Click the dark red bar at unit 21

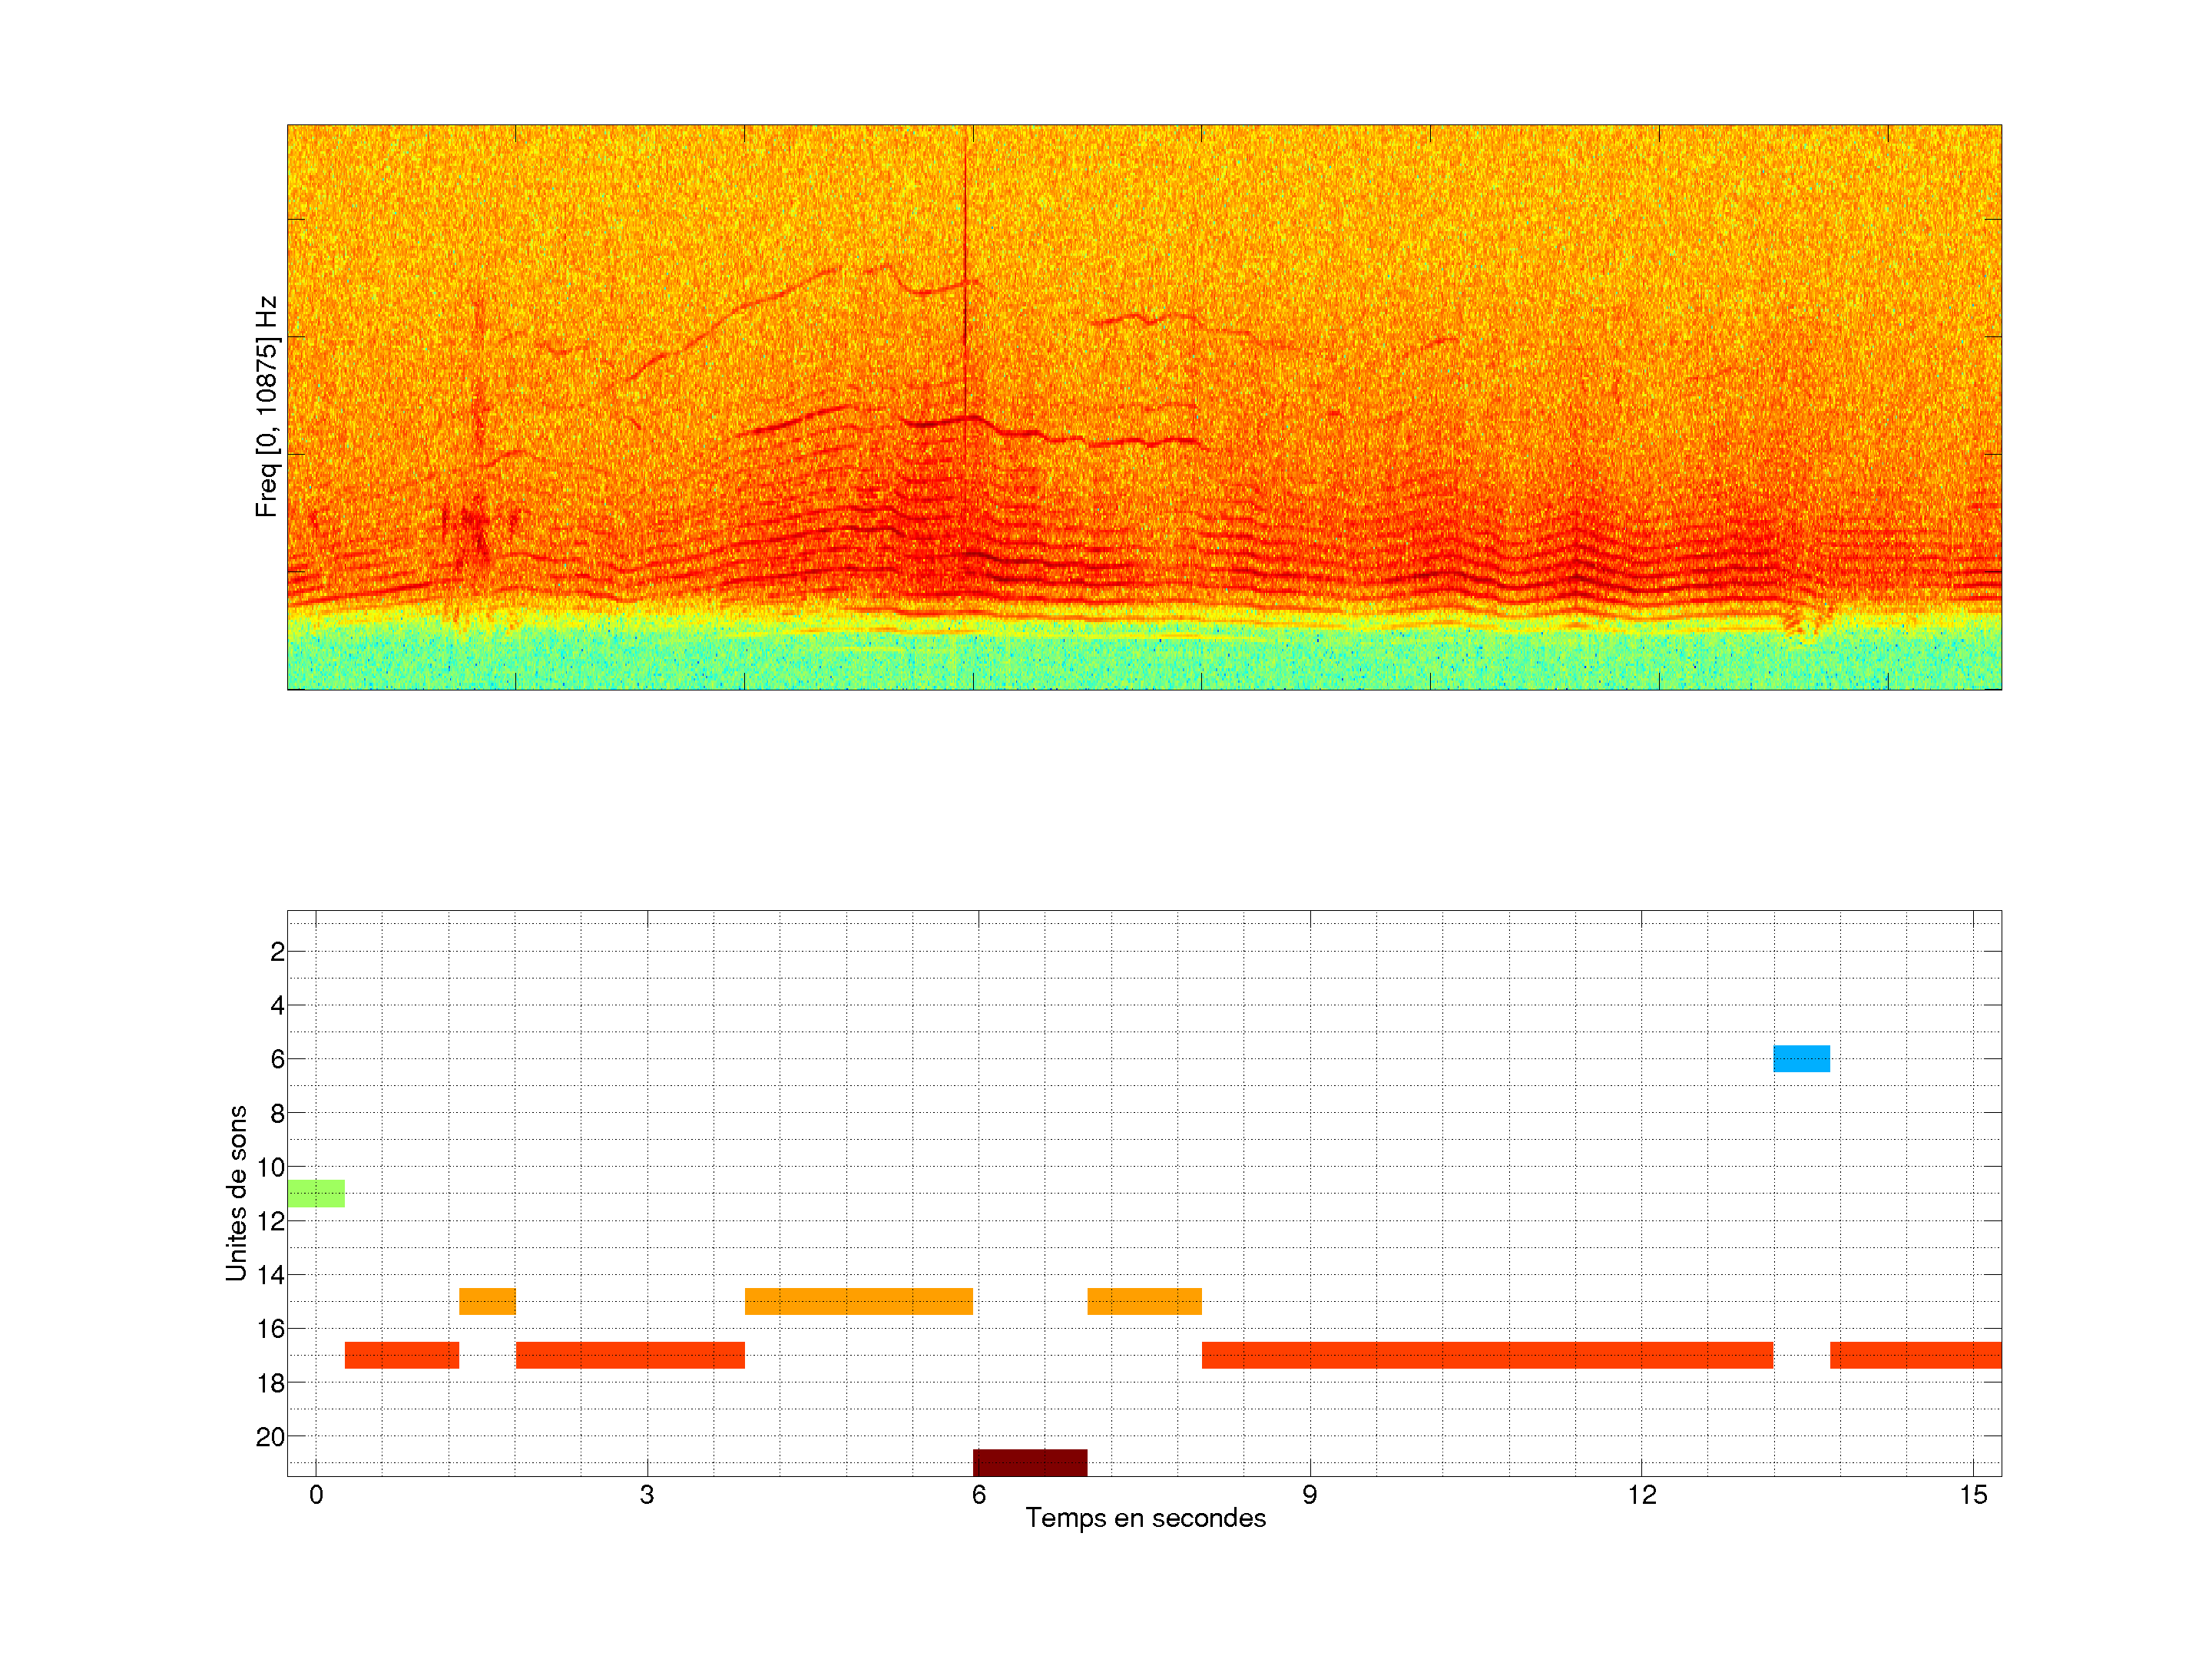tap(1030, 1462)
